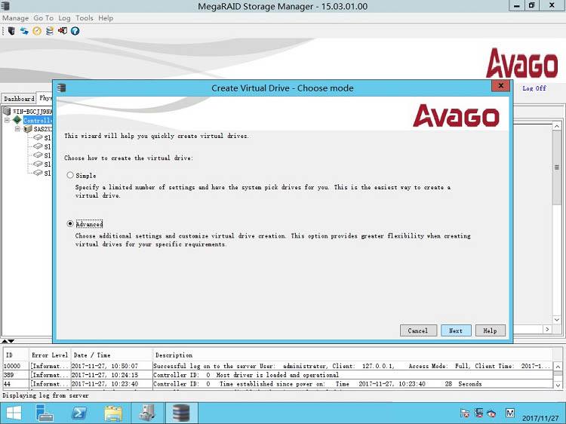Click the MegaRAID app icon in the main title bar

click(5, 6)
